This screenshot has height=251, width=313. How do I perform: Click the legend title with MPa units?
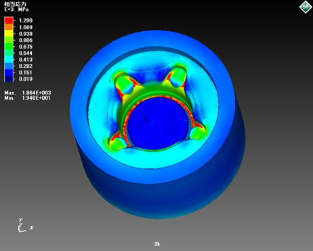pyautogui.click(x=16, y=7)
